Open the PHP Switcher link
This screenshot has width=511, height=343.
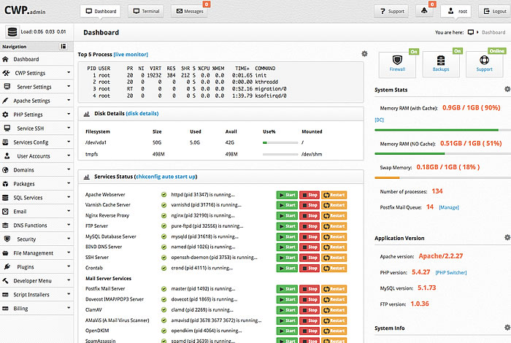(x=453, y=272)
